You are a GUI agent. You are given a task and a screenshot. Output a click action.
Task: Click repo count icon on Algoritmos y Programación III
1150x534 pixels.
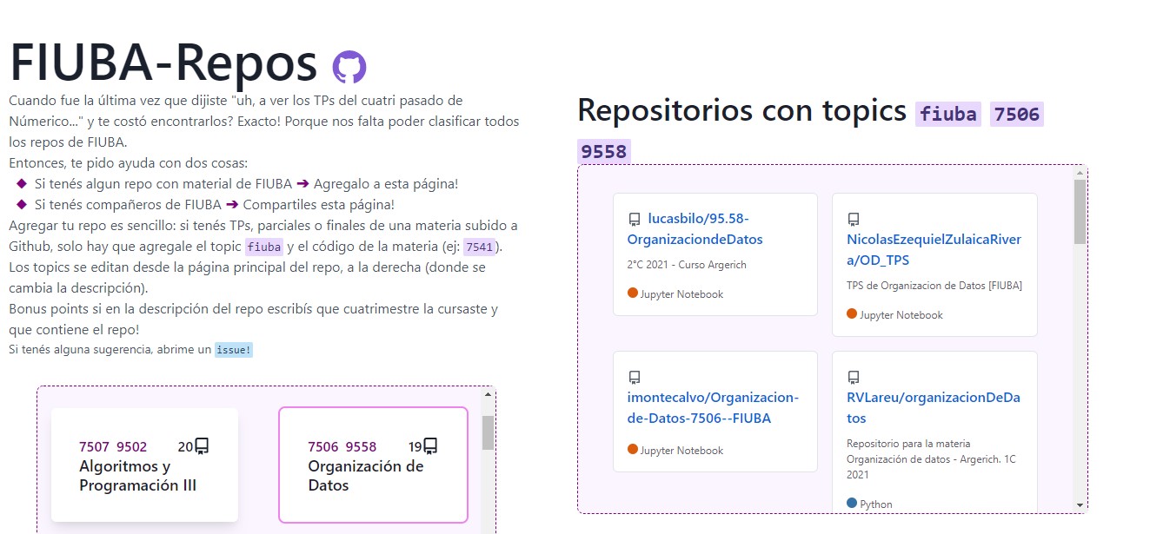point(202,446)
